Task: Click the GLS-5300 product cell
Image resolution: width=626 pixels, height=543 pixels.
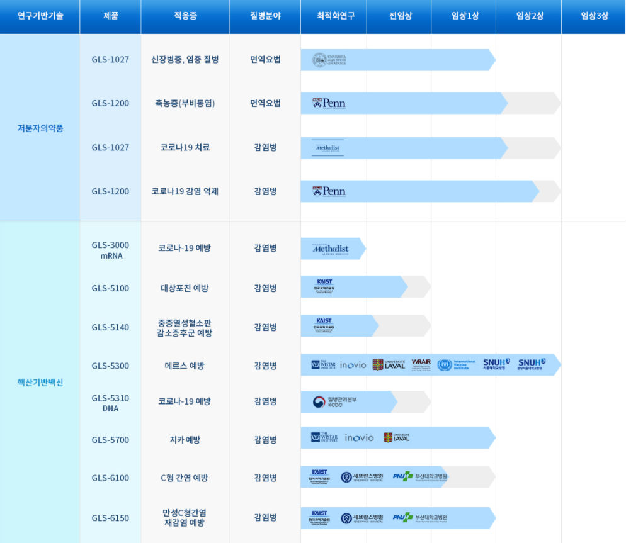Action: [x=110, y=366]
